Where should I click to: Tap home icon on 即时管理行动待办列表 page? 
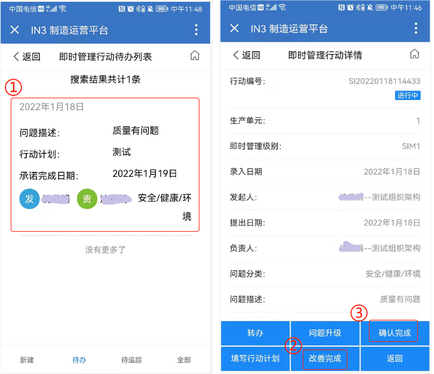point(195,56)
